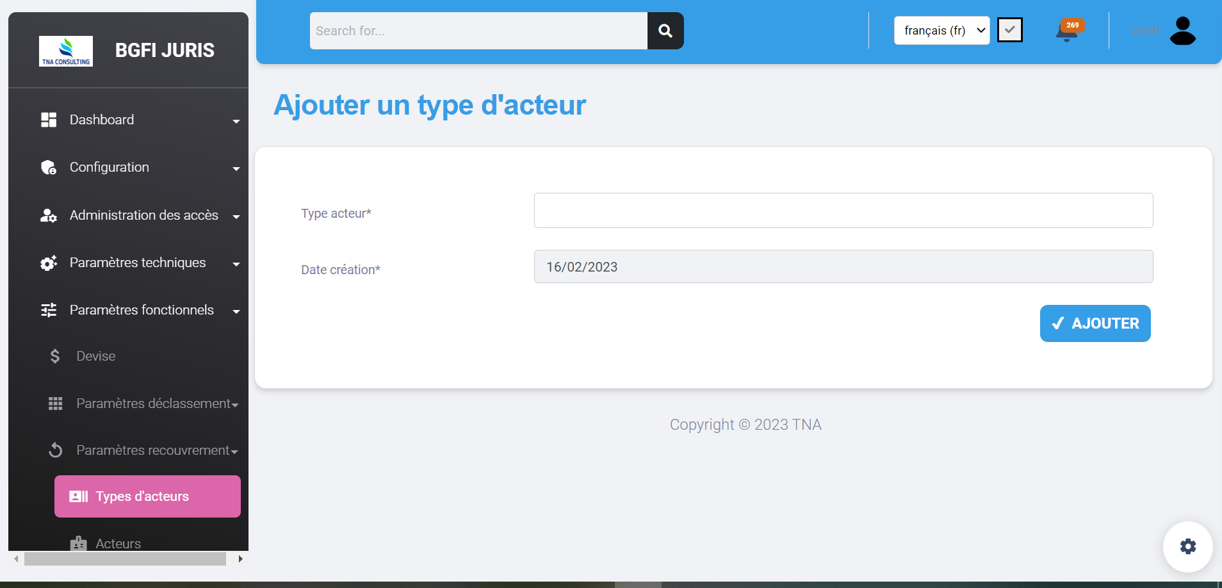Click the Search for... input box
Screen dimensions: 1222x588
pyautogui.click(x=478, y=31)
